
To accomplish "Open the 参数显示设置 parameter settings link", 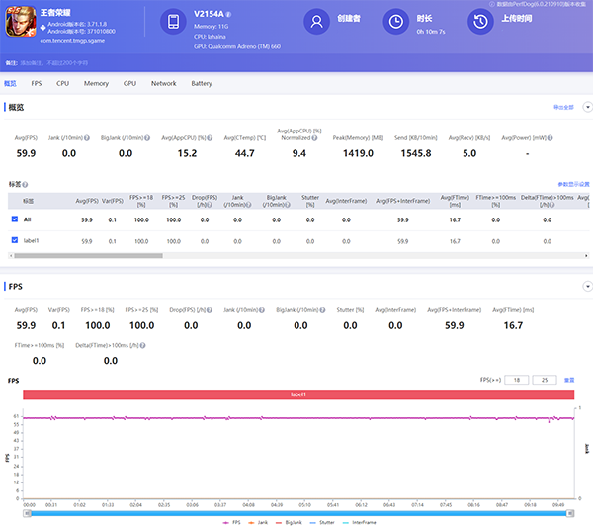I will point(572,184).
